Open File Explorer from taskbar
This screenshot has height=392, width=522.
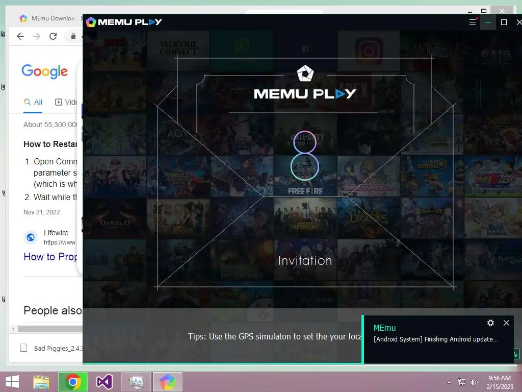coord(41,382)
